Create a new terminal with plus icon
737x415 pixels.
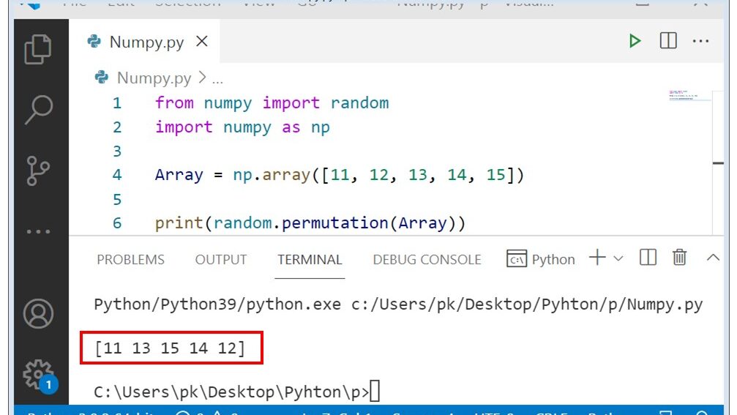(x=597, y=258)
